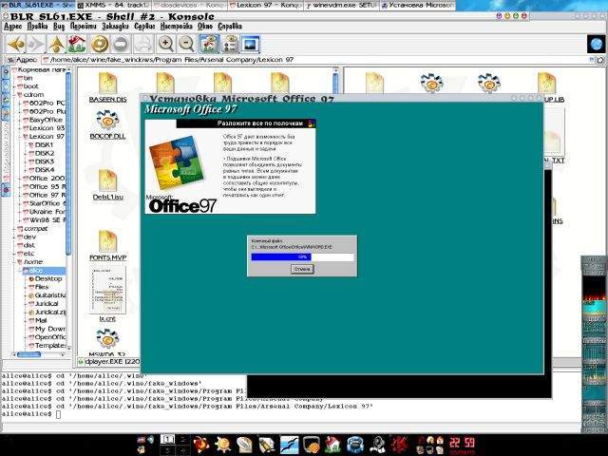
Task: Open the Справка menu
Action: coord(230,26)
